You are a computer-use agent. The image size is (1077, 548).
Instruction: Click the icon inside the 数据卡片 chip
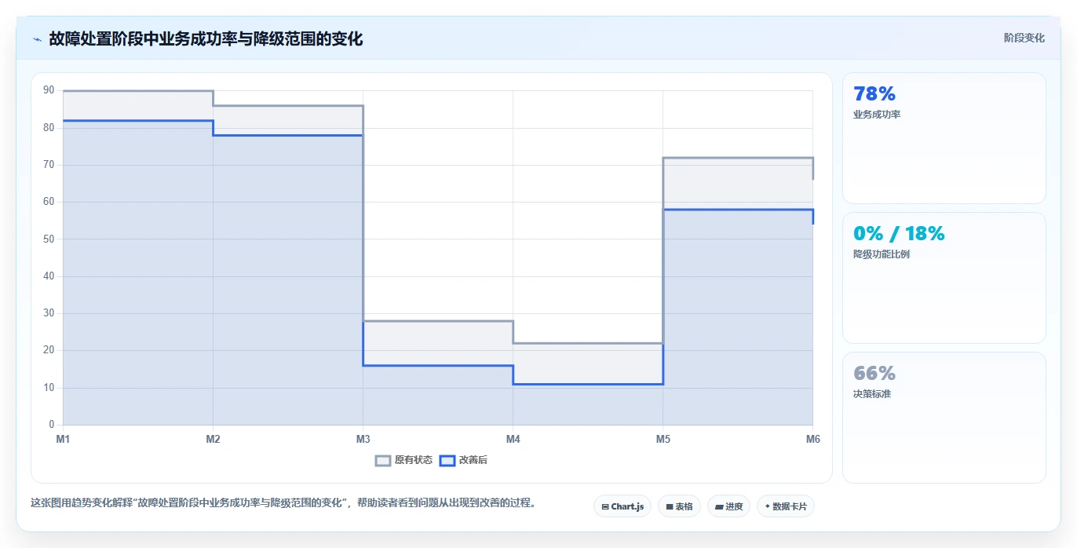click(767, 506)
